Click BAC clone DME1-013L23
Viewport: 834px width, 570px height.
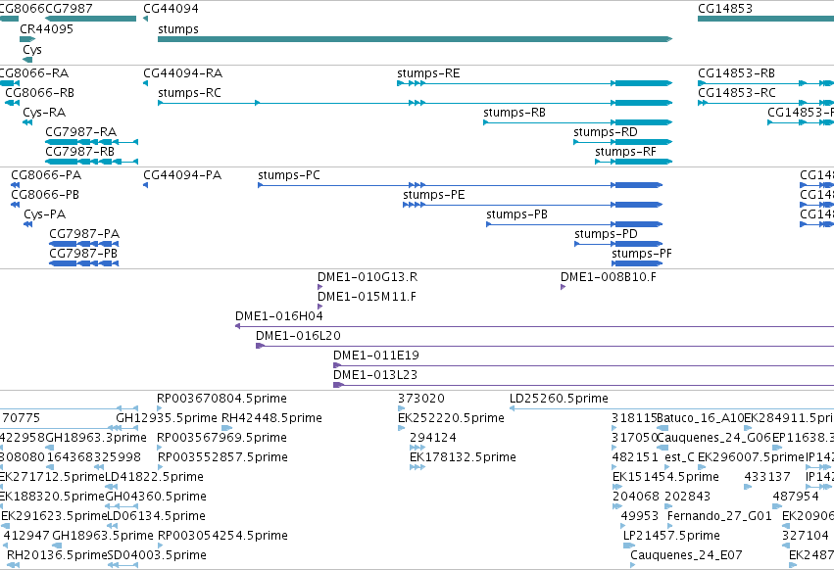tap(583, 385)
